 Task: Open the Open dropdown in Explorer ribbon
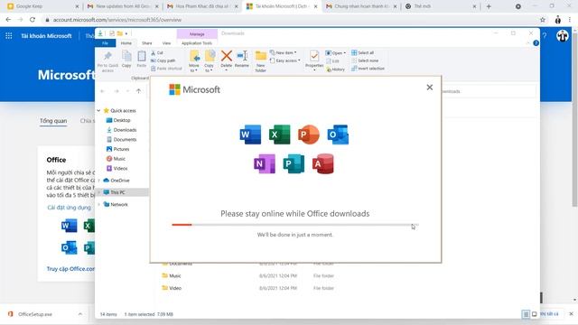click(x=336, y=53)
